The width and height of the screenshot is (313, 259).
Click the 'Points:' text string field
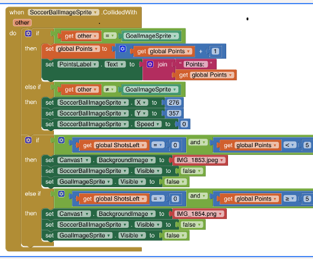pos(195,64)
